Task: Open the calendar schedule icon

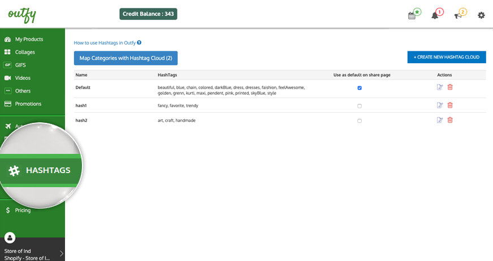Action: tap(412, 15)
